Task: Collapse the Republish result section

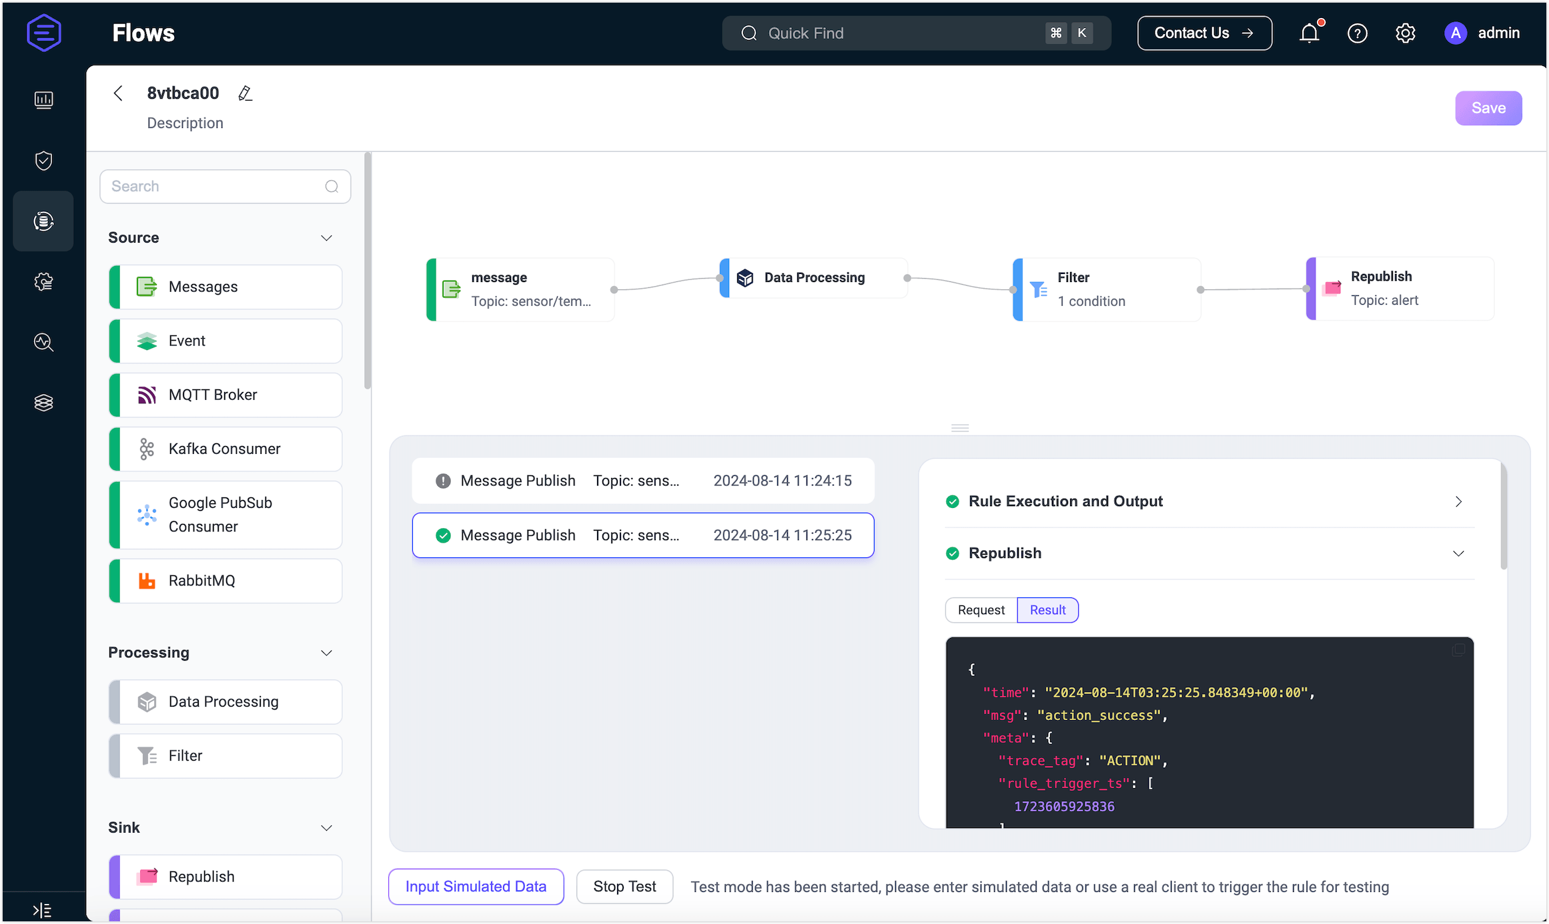Action: (x=1458, y=553)
